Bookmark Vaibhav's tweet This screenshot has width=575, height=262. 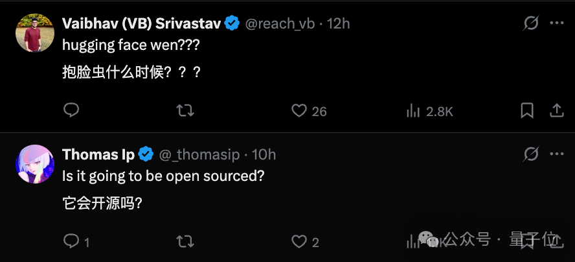(x=527, y=111)
